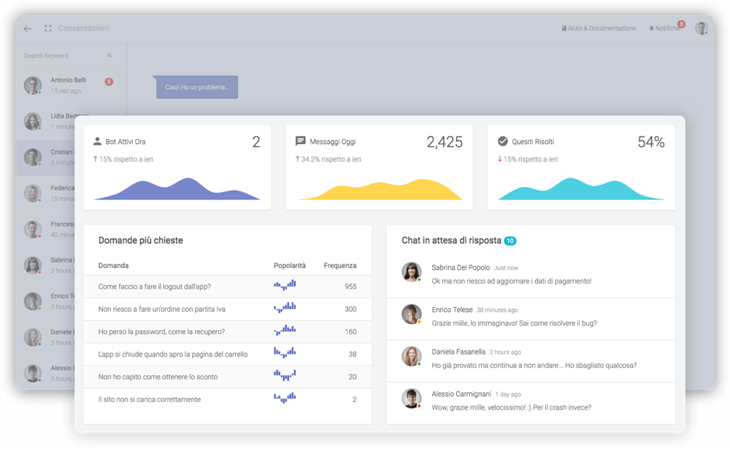Sort by Popolarità column header
This screenshot has width=730, height=450.
tap(290, 265)
